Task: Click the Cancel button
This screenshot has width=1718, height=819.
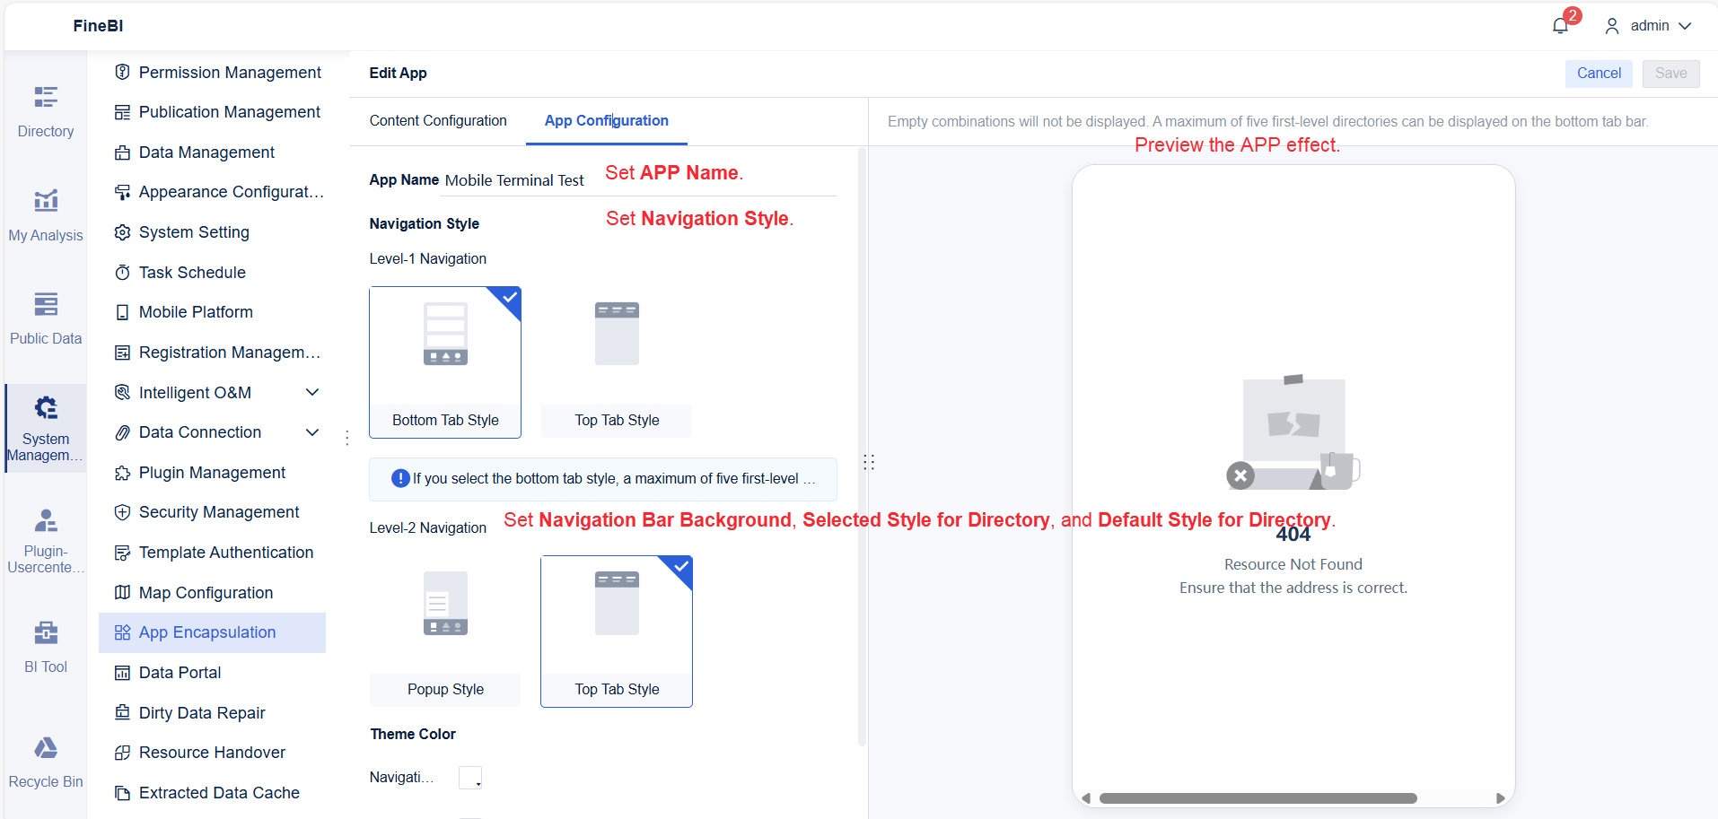Action: click(x=1599, y=74)
